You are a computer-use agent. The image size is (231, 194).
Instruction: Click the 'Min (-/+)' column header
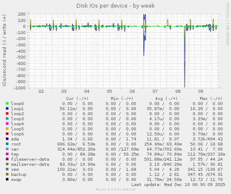[x=122, y=98]
